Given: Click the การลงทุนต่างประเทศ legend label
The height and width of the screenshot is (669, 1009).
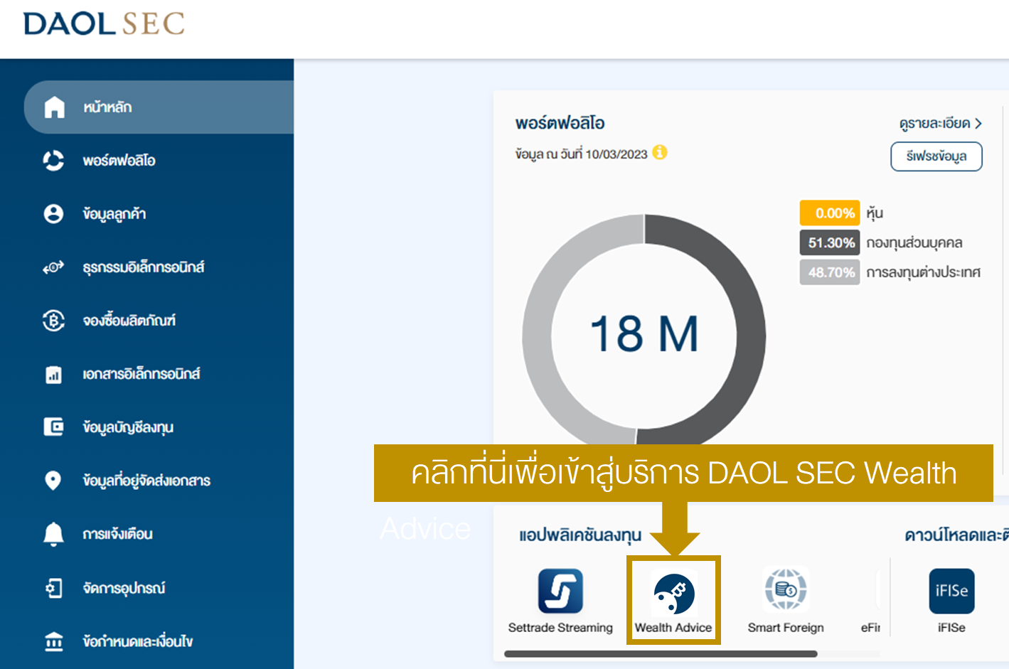Looking at the screenshot, I should (x=923, y=272).
